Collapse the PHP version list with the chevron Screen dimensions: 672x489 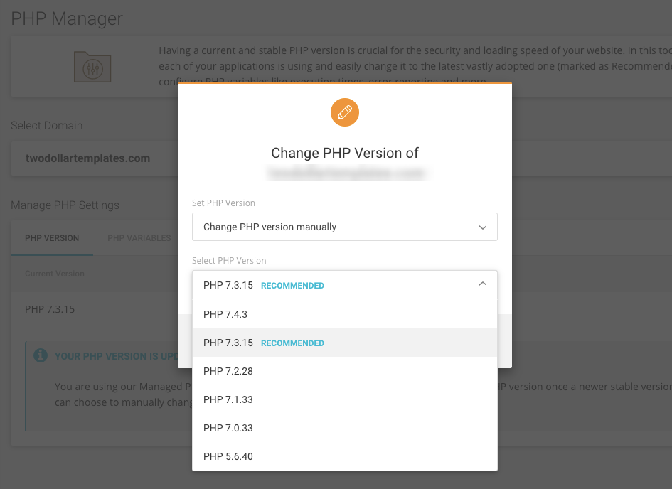[483, 283]
